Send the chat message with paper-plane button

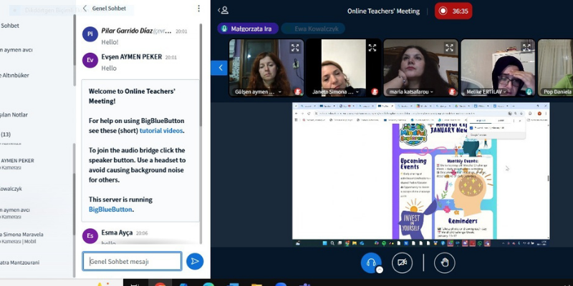click(x=195, y=261)
